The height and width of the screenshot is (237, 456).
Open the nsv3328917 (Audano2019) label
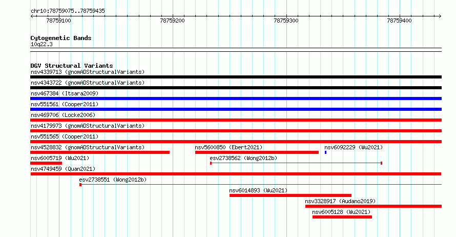340,201
